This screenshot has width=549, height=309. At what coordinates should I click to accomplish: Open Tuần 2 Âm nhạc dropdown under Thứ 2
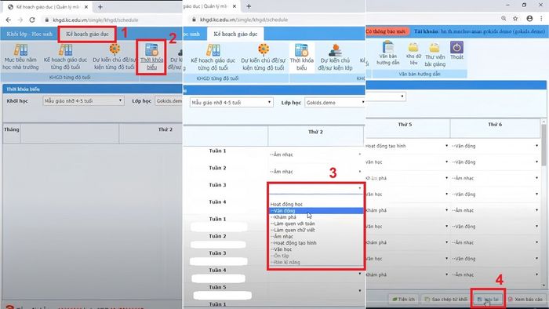(315, 172)
